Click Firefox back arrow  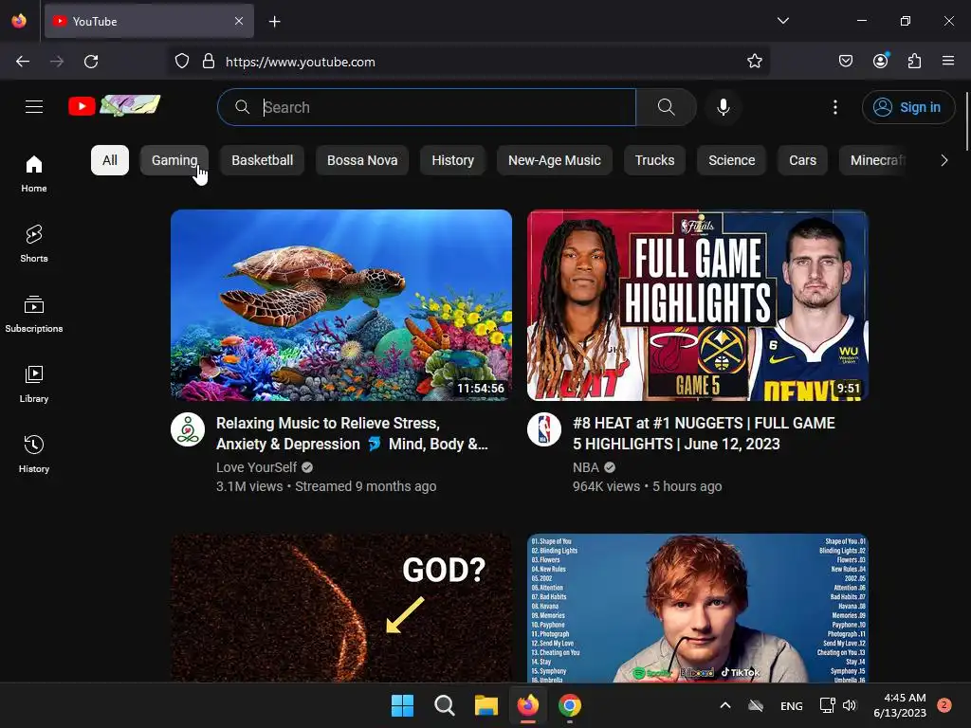coord(23,62)
